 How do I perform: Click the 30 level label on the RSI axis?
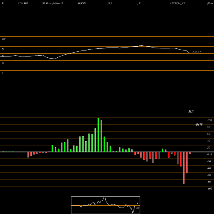click(3, 63)
